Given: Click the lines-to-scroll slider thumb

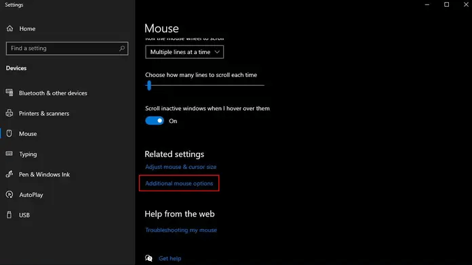Looking at the screenshot, I should coord(149,86).
